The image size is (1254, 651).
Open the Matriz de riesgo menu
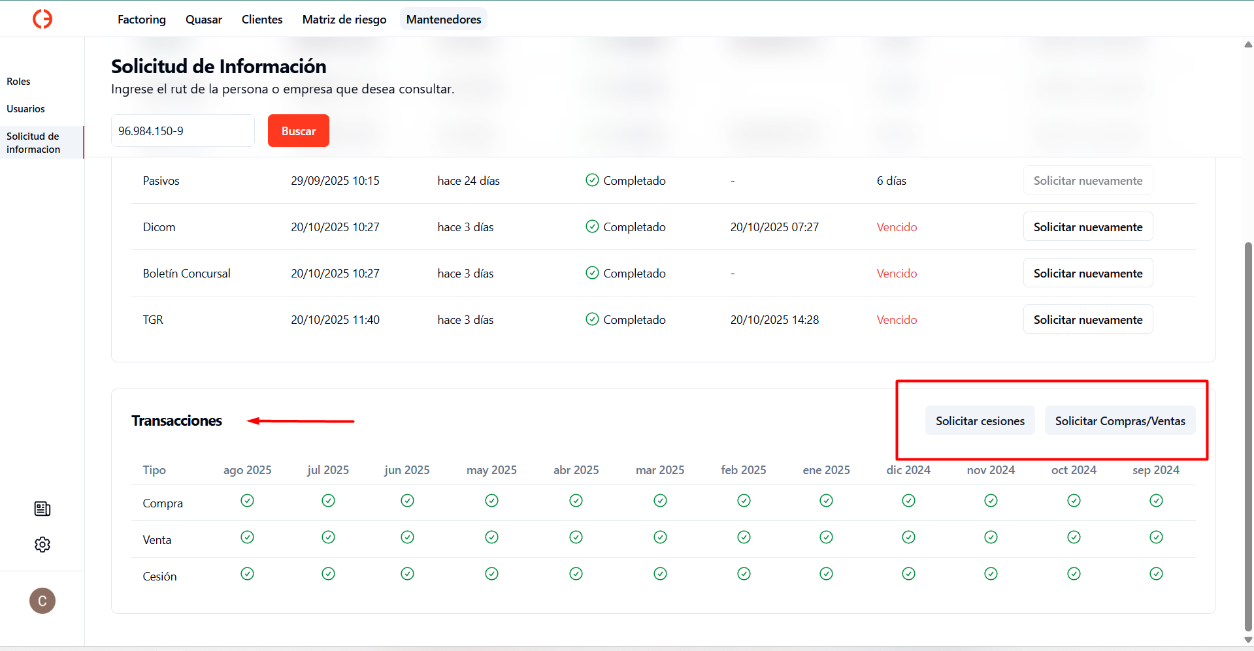(x=344, y=20)
